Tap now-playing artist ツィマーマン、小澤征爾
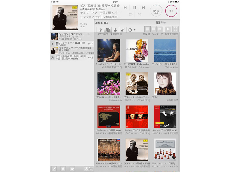The image size is (230, 172). point(100,13)
